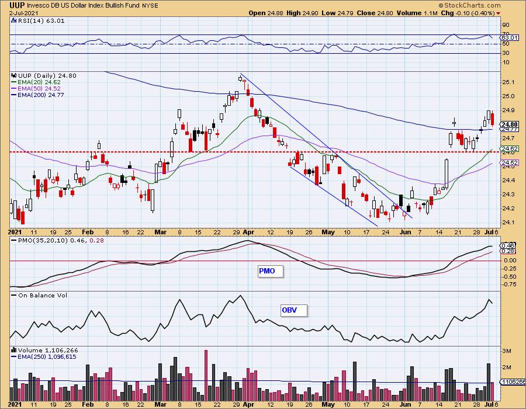Click the High 24.90 value
Image resolution: width=526 pixels, height=409 pixels.
coord(302,13)
